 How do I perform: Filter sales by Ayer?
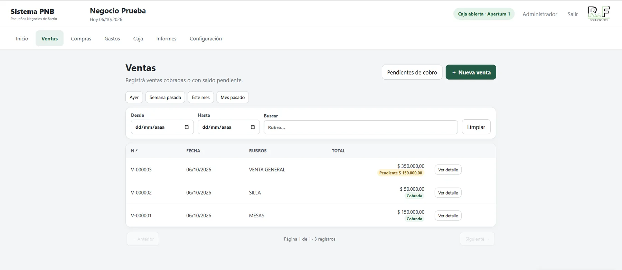134,97
